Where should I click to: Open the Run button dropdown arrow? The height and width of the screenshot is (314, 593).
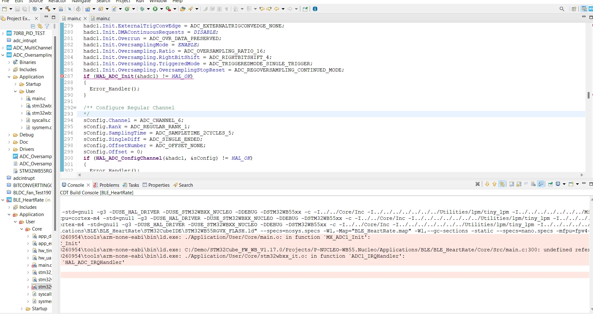point(161,9)
